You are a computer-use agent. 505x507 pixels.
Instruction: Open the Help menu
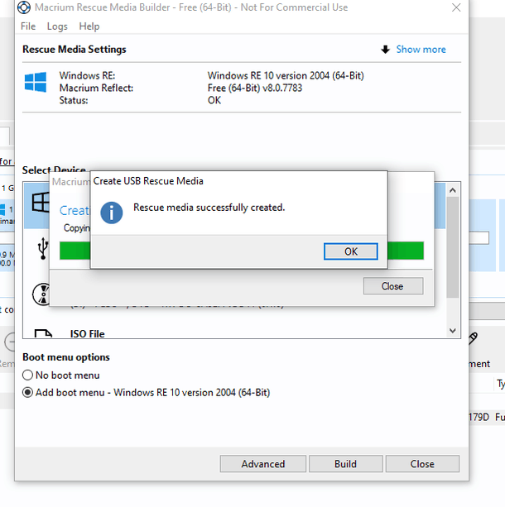point(89,26)
